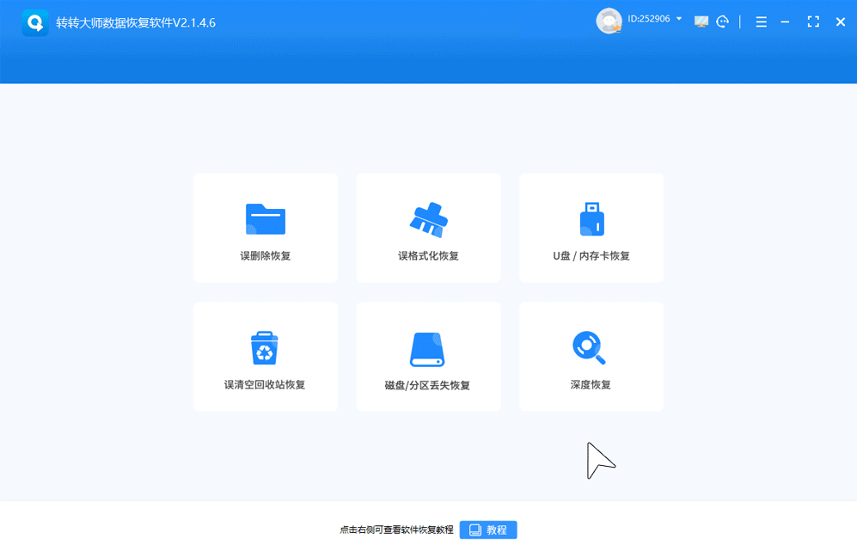The height and width of the screenshot is (557, 857).
Task: Select the hard disk partition recovery icon
Action: [x=428, y=349]
